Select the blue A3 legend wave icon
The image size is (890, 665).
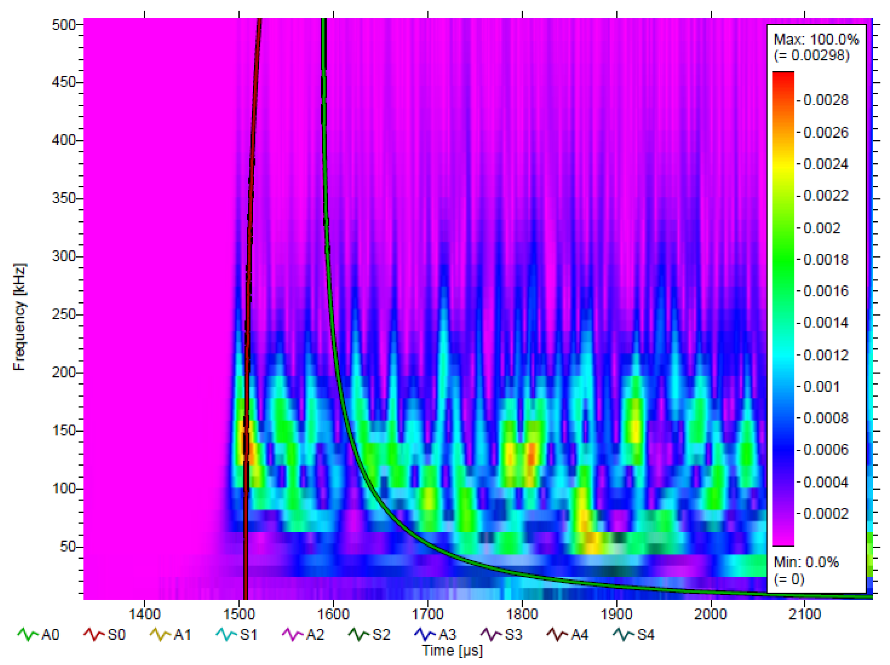pos(425,634)
